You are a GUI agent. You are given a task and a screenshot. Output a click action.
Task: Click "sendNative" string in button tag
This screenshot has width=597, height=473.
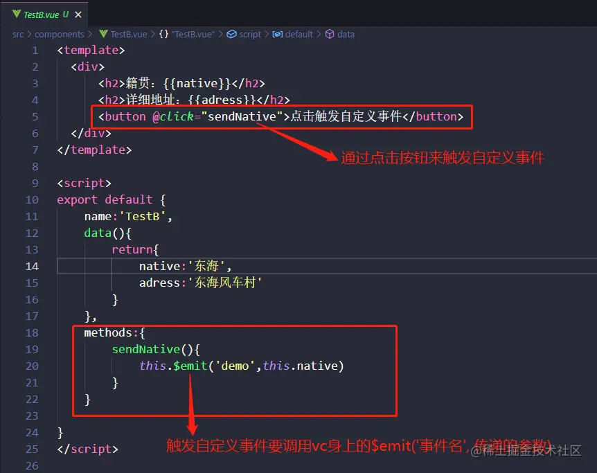242,116
